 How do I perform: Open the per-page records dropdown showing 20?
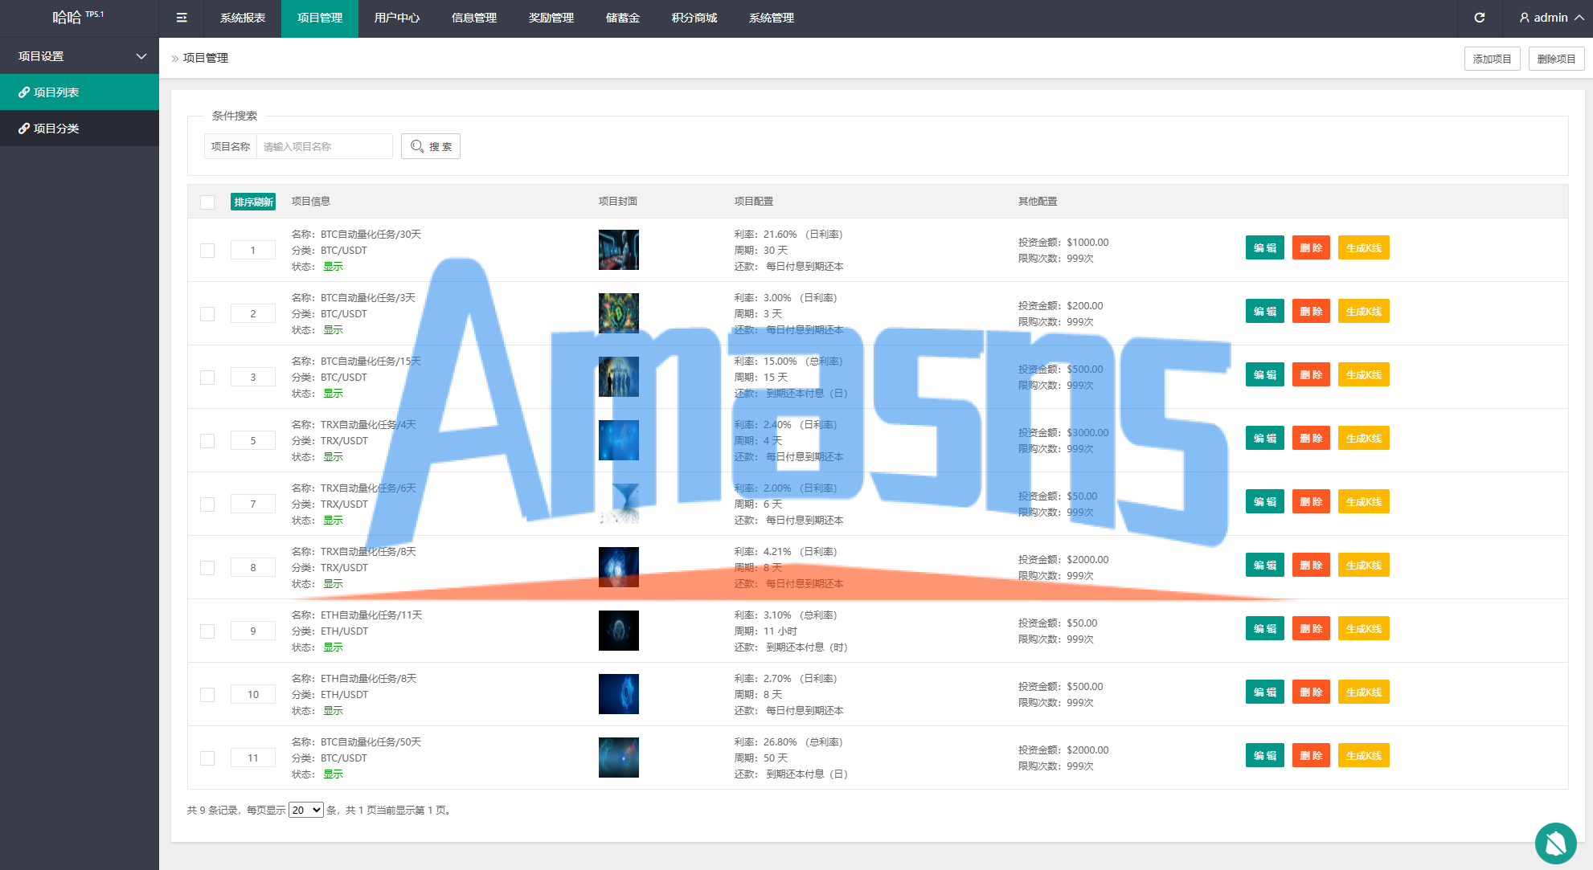coord(305,810)
